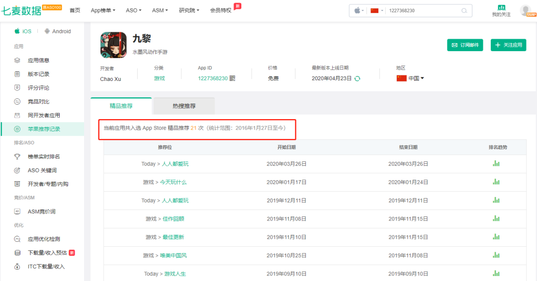
Task: Click the 九黎 app icon thumbnail
Action: (x=113, y=45)
